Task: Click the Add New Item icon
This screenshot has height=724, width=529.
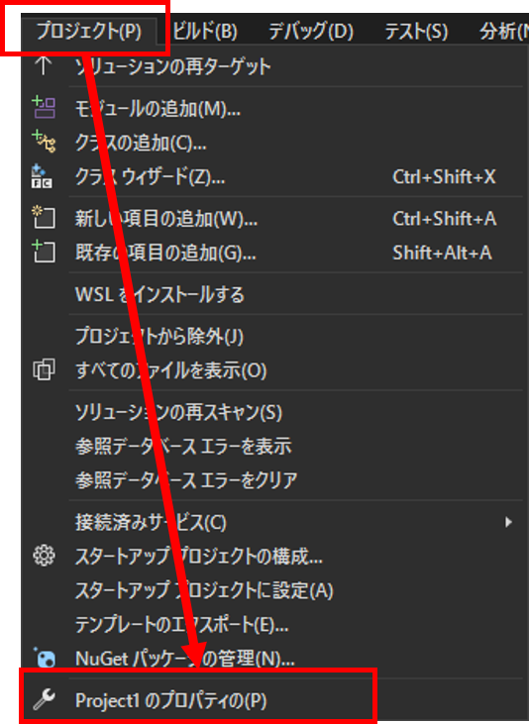Action: click(x=44, y=218)
